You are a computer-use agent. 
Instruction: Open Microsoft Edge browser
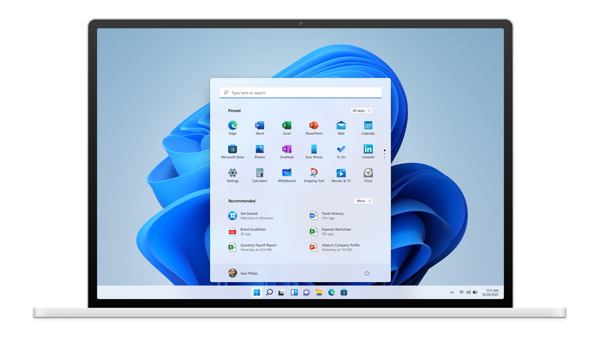pyautogui.click(x=232, y=125)
